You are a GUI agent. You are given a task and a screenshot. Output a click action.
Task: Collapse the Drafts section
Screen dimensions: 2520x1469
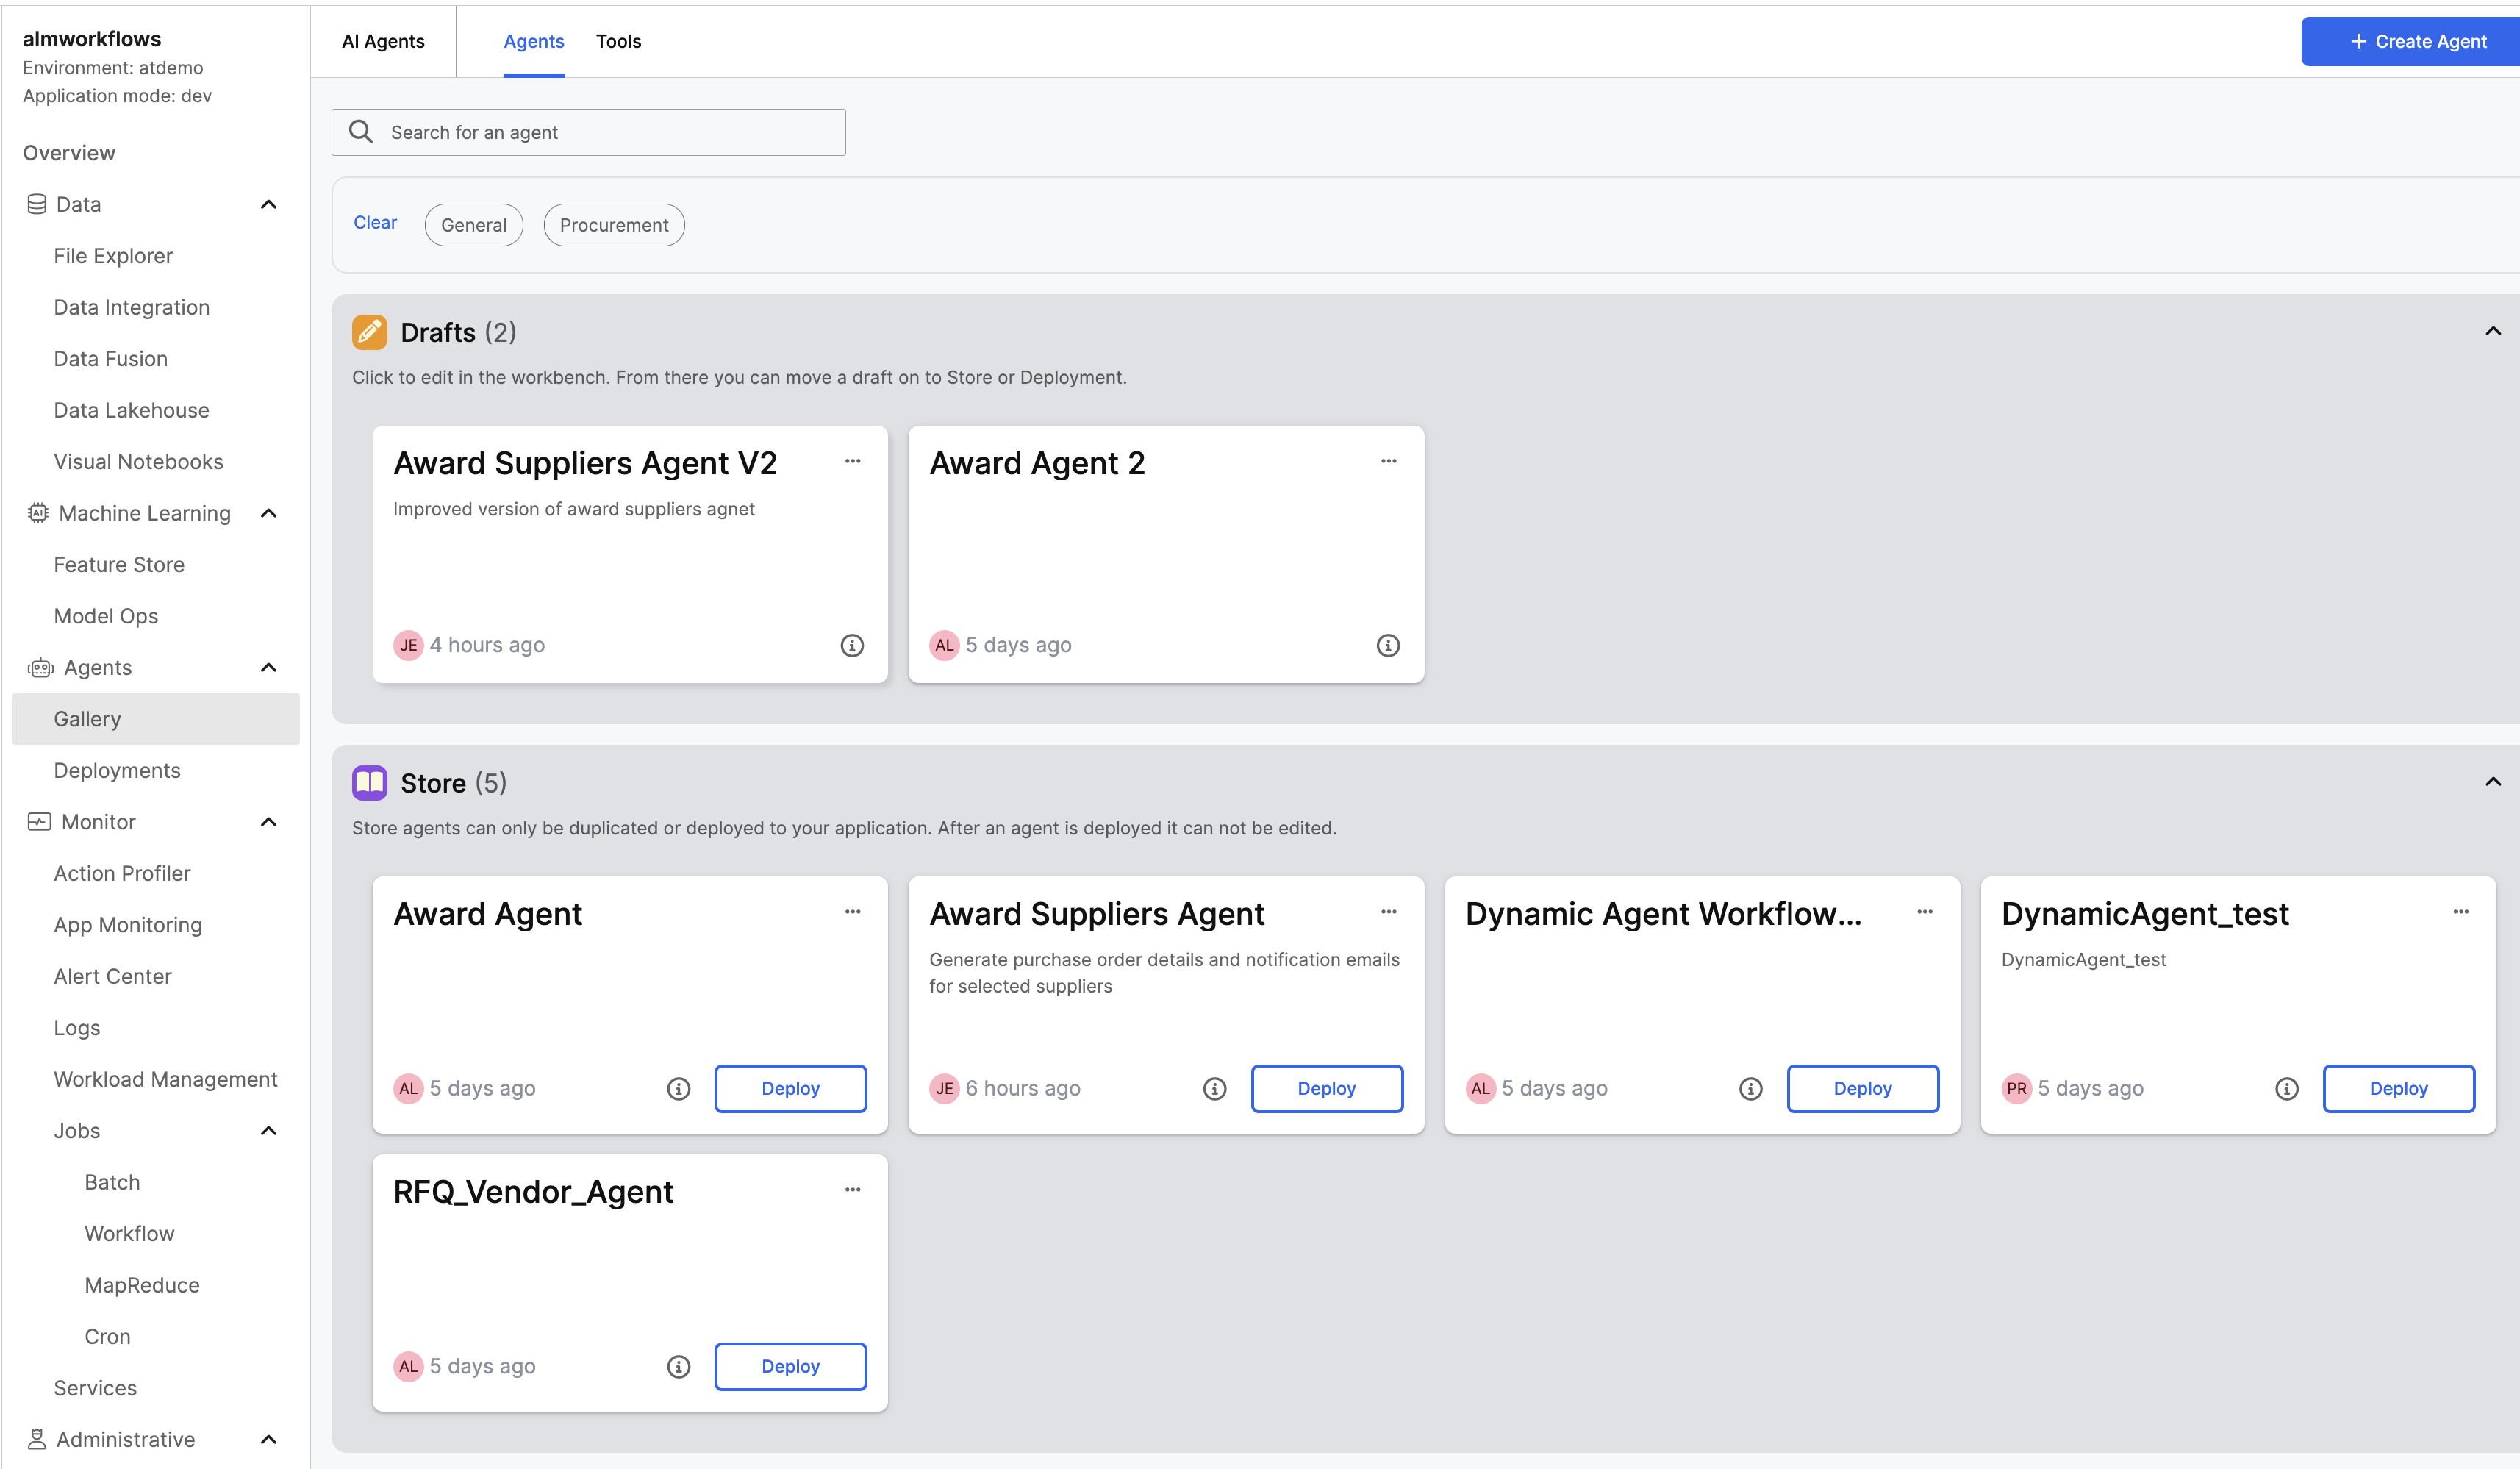tap(2492, 331)
